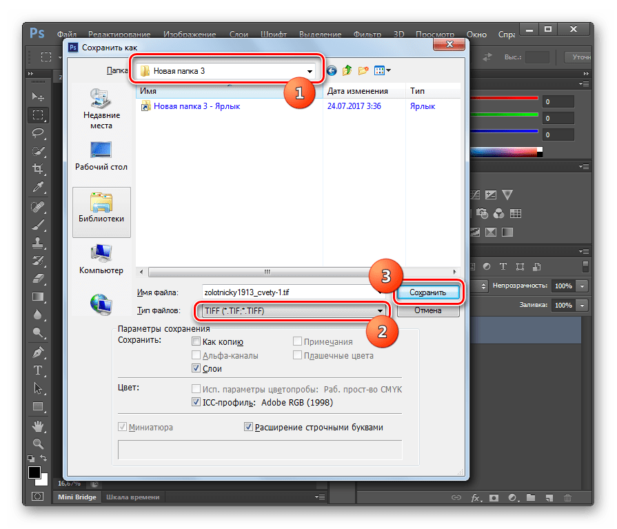The image size is (617, 529).
Task: Toggle the 'ICC-профиль' checkbox
Action: [x=196, y=402]
